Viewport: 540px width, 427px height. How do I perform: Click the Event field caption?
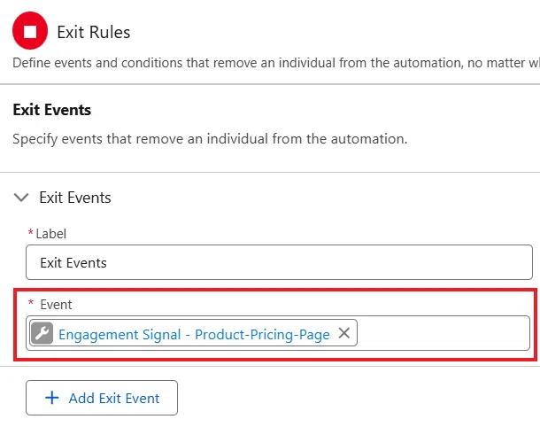[56, 305]
